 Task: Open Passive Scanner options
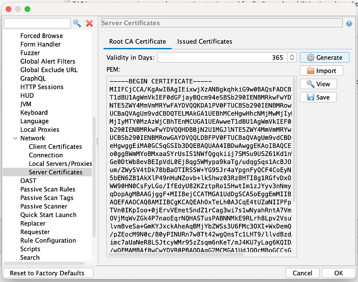point(43,207)
